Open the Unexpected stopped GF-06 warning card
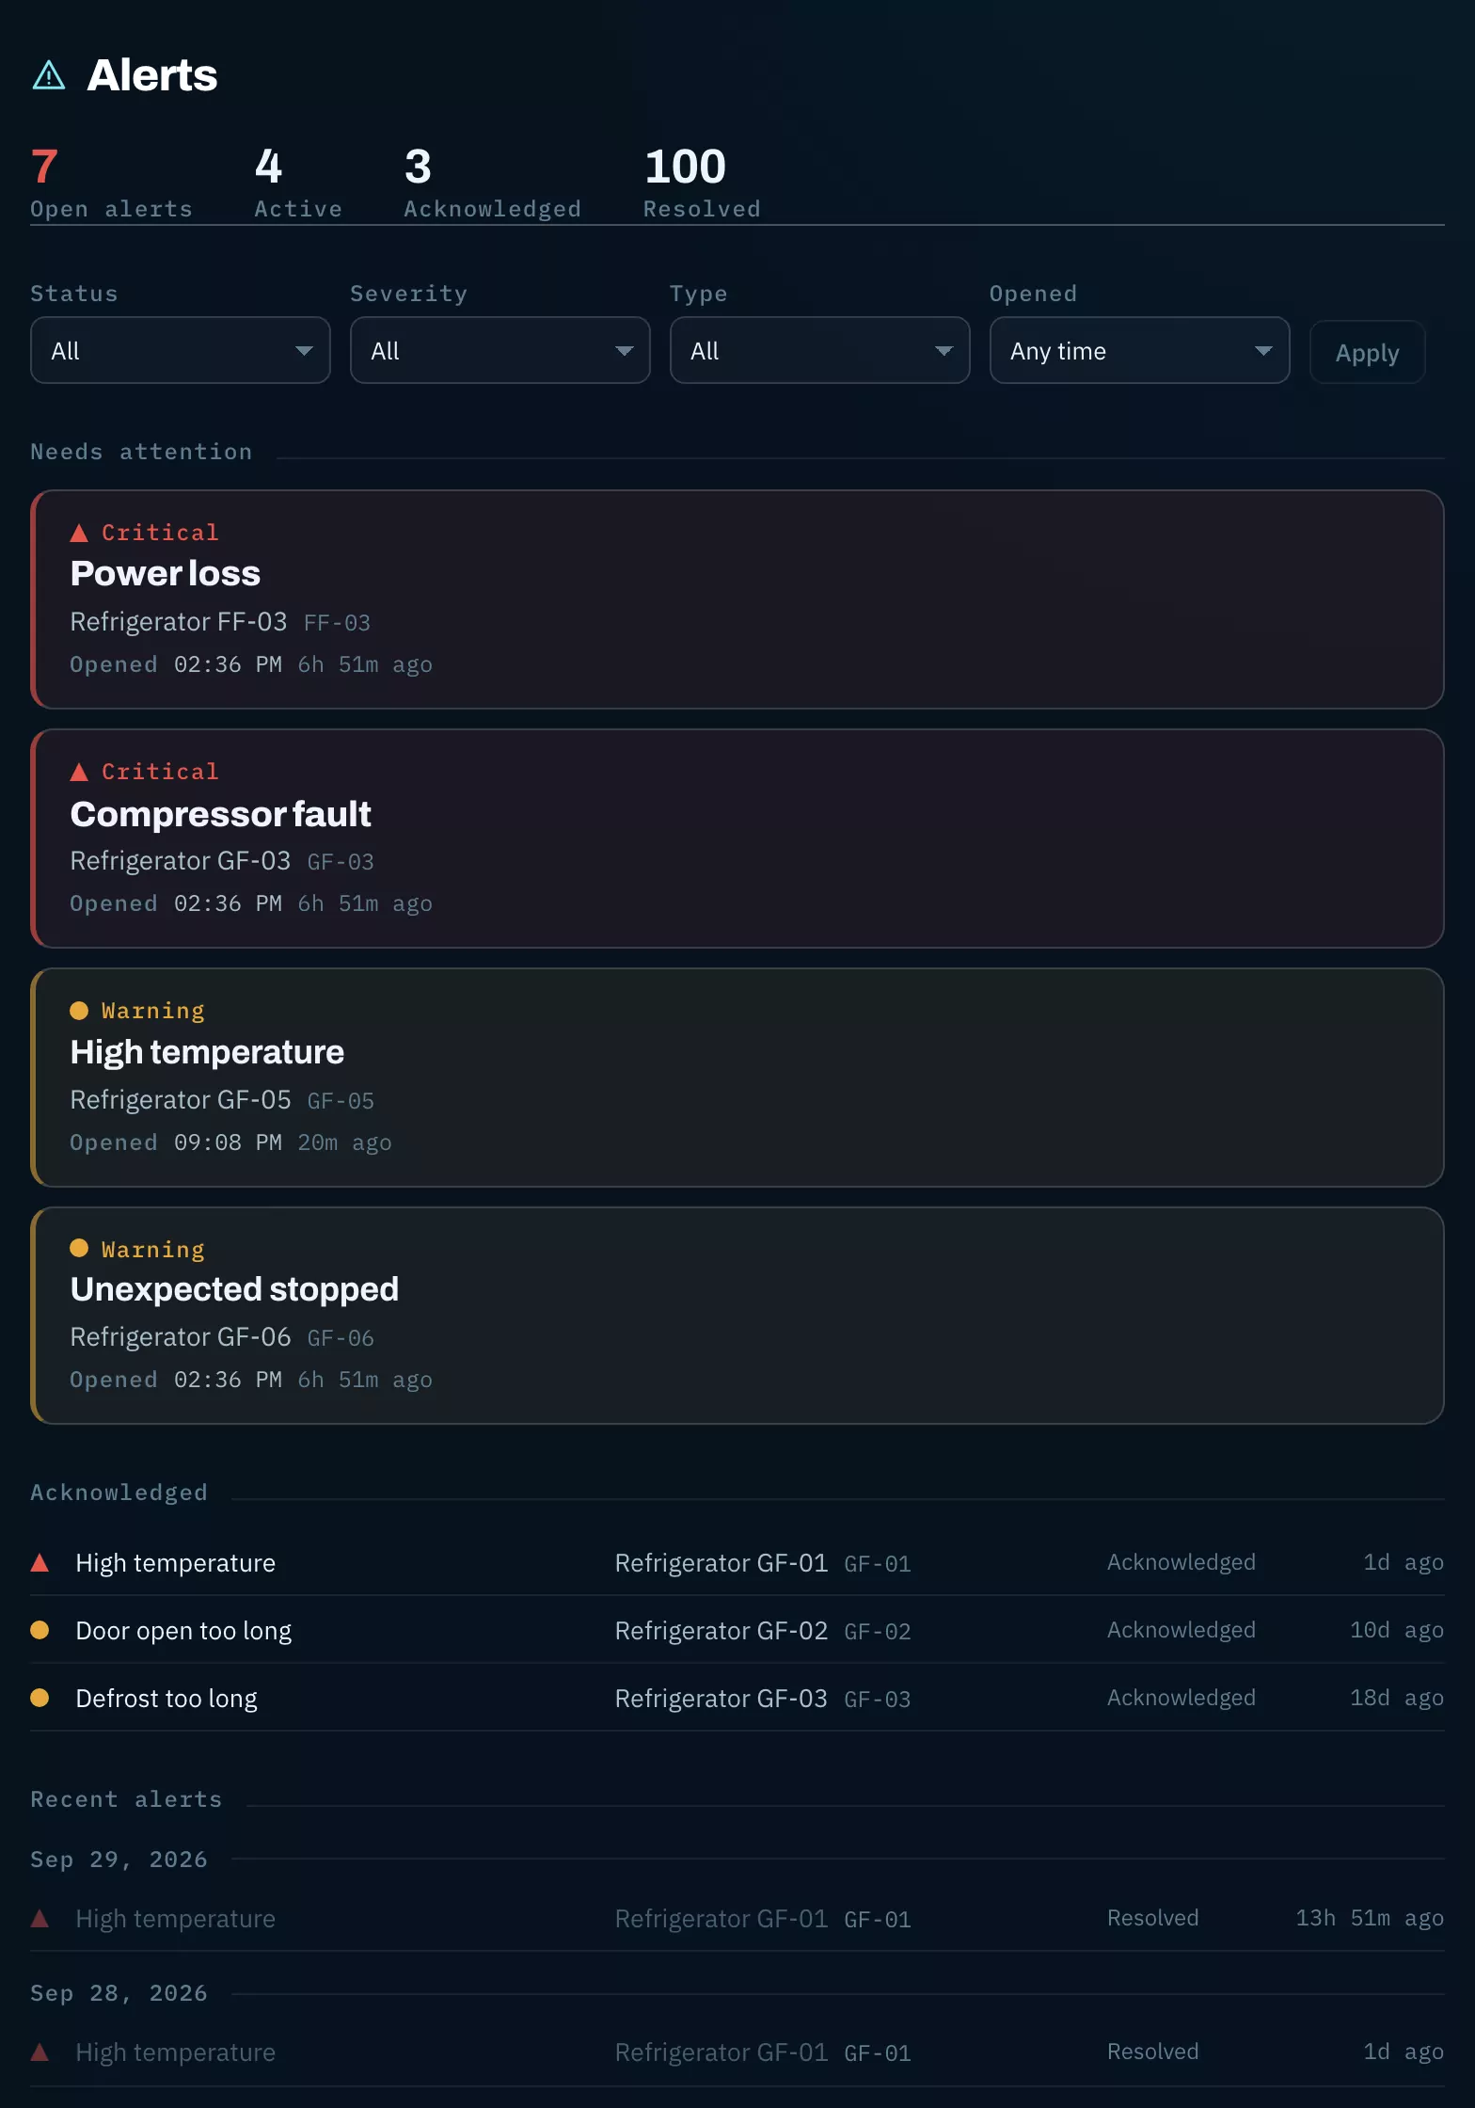The image size is (1475, 2108). pos(737,1316)
